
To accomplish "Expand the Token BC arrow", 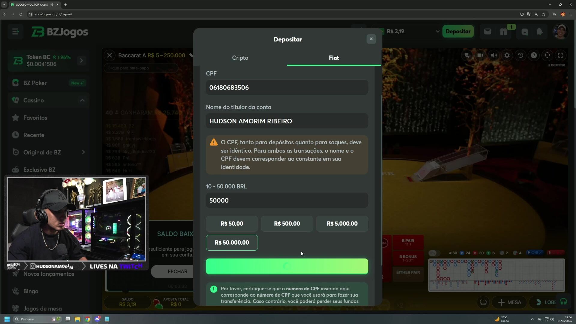I will [x=81, y=60].
